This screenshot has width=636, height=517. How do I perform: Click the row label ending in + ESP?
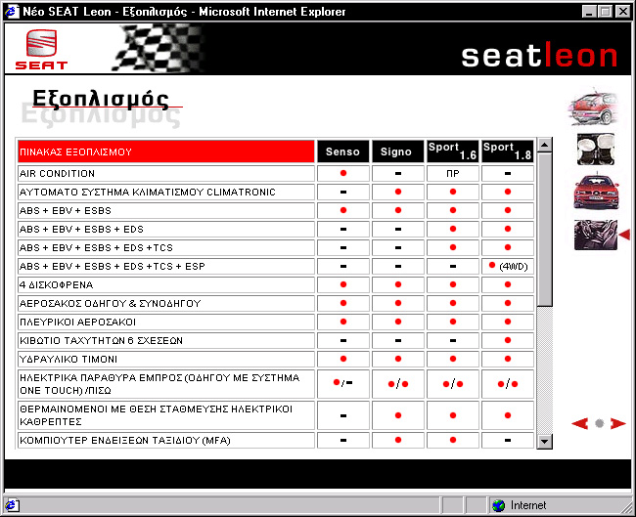(x=166, y=266)
